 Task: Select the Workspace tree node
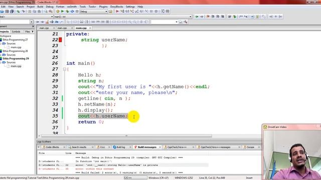coord(6,36)
